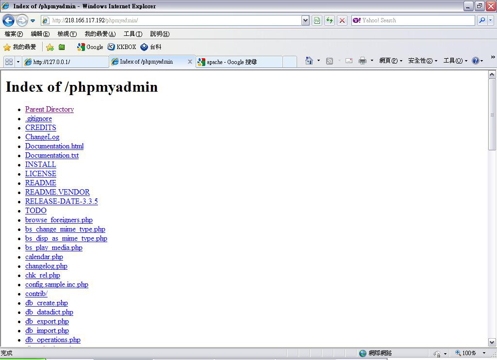Open the .gitignore file link
The width and height of the screenshot is (497, 360).
[39, 118]
